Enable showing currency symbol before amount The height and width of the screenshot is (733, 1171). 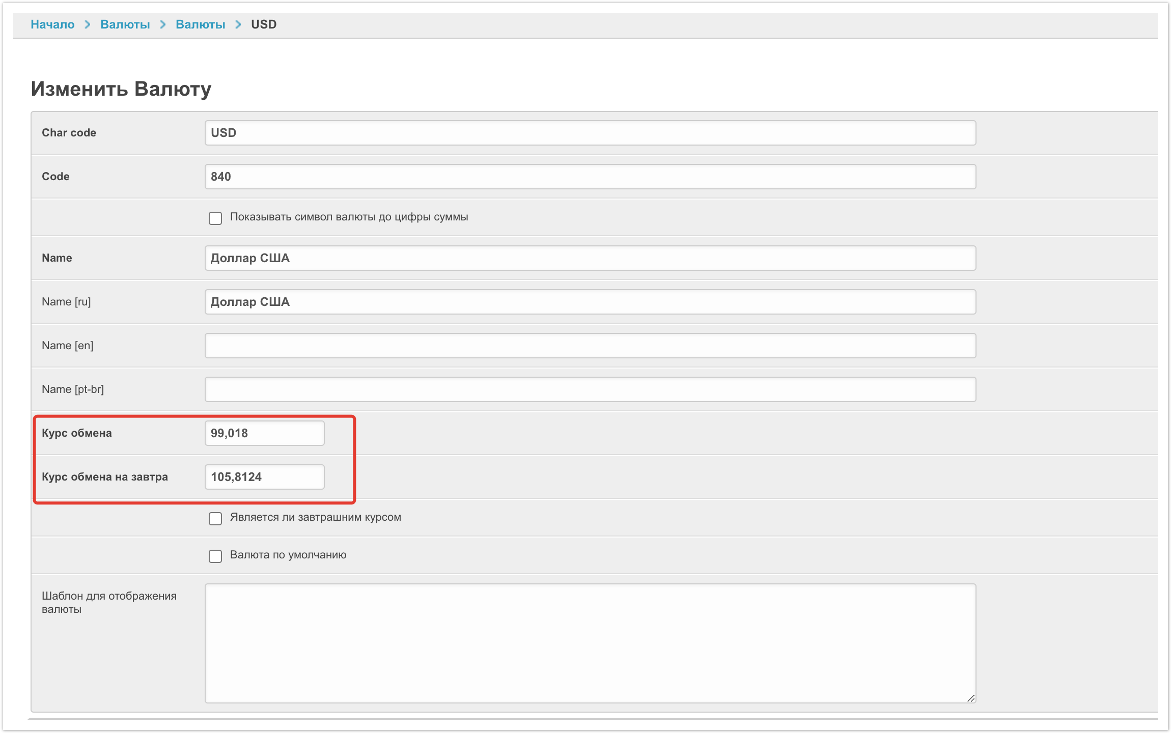coord(215,218)
